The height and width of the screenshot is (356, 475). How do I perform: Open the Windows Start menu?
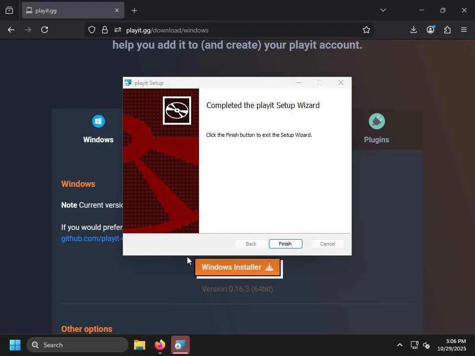15,345
